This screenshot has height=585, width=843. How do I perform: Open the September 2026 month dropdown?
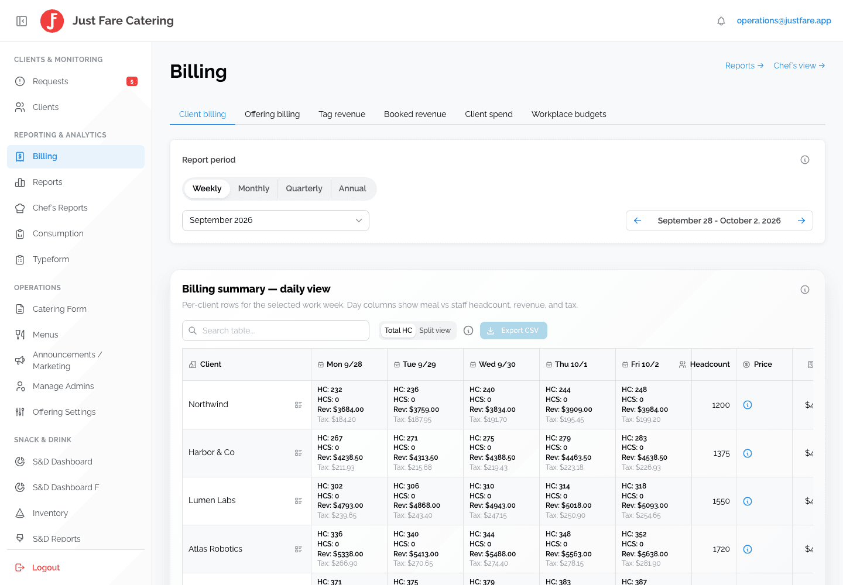click(x=276, y=221)
